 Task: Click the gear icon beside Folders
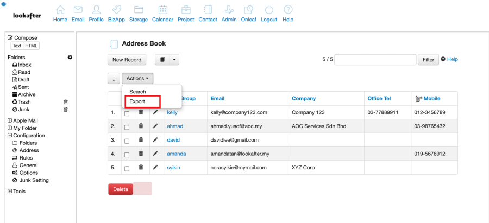(x=70, y=57)
